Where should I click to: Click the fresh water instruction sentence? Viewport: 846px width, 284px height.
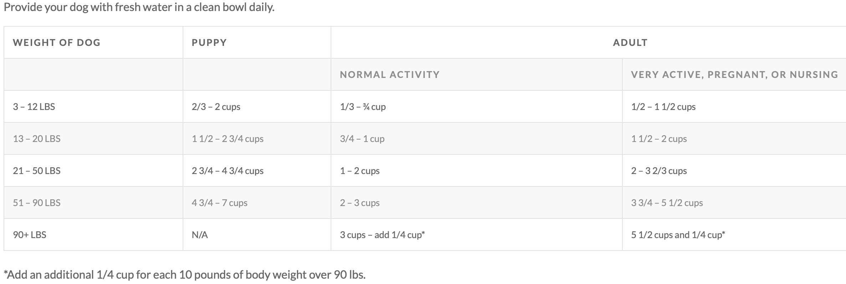click(139, 7)
